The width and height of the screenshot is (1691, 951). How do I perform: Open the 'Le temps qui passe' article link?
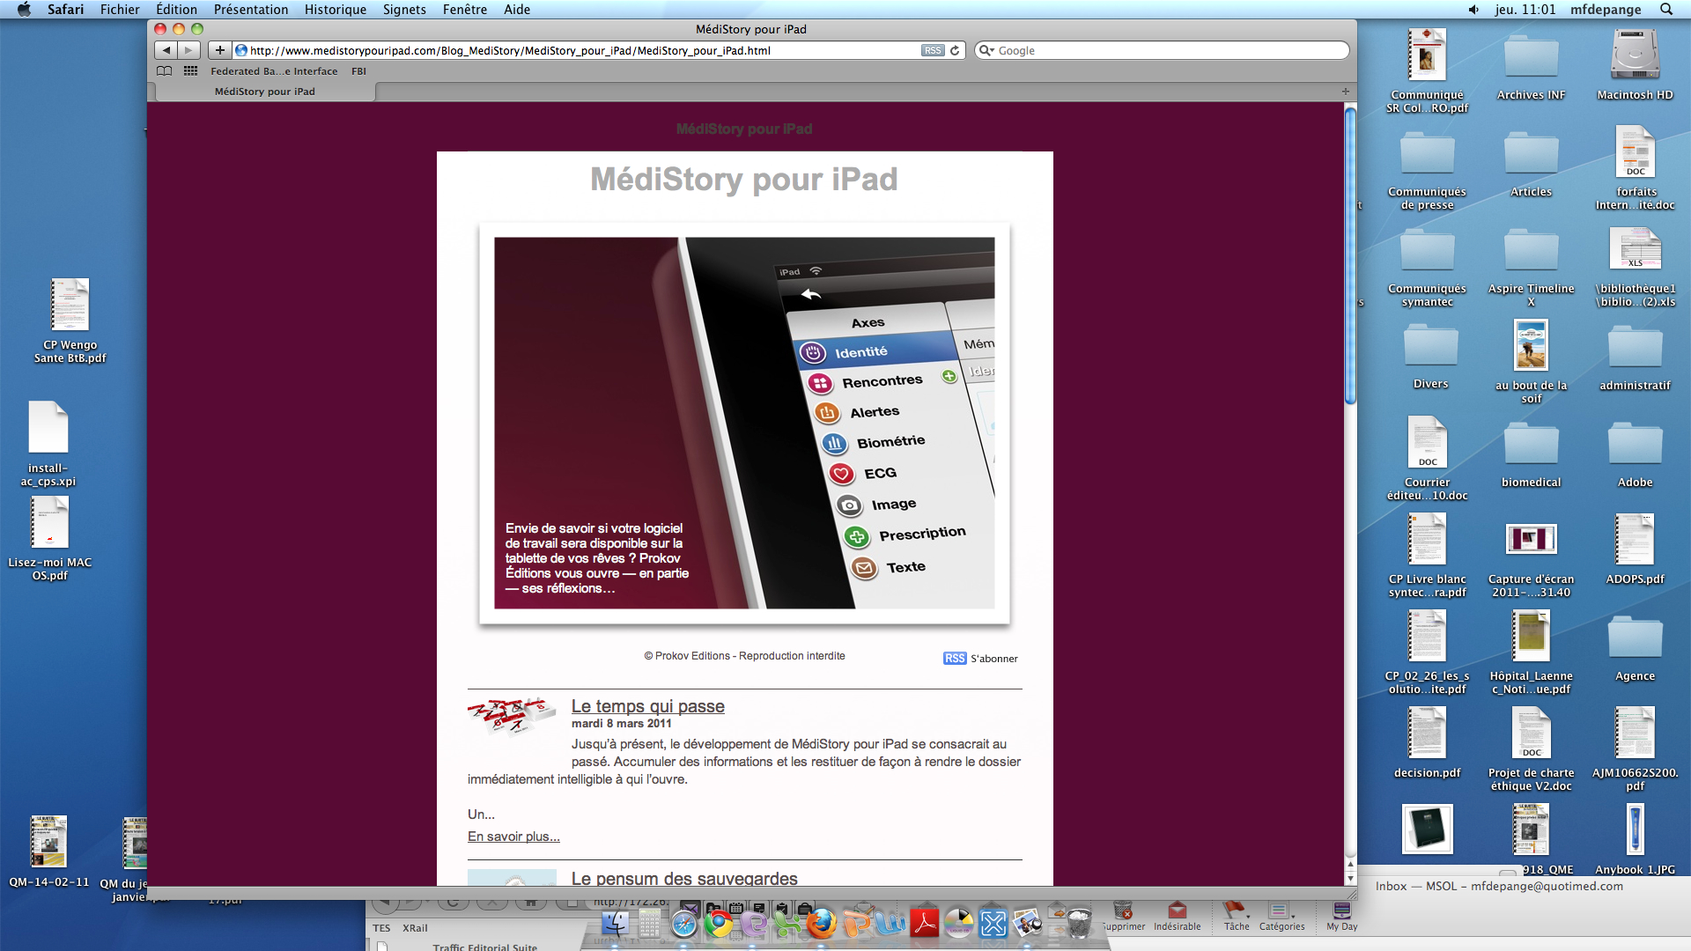(x=647, y=706)
